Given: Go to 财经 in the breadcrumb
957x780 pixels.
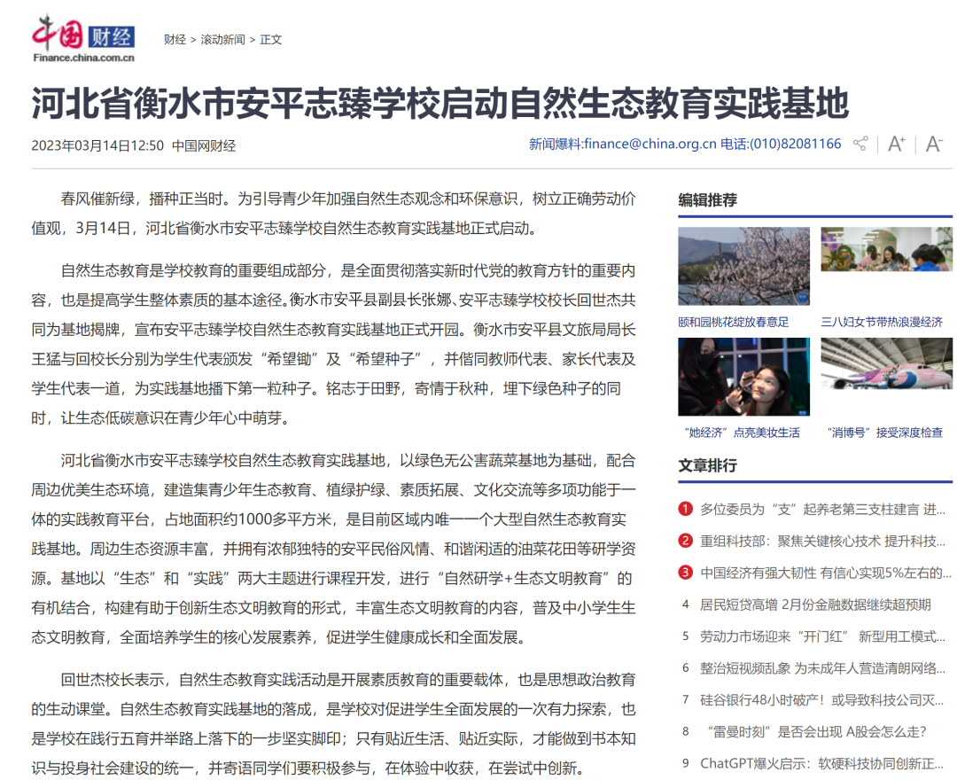Looking at the screenshot, I should tap(175, 40).
